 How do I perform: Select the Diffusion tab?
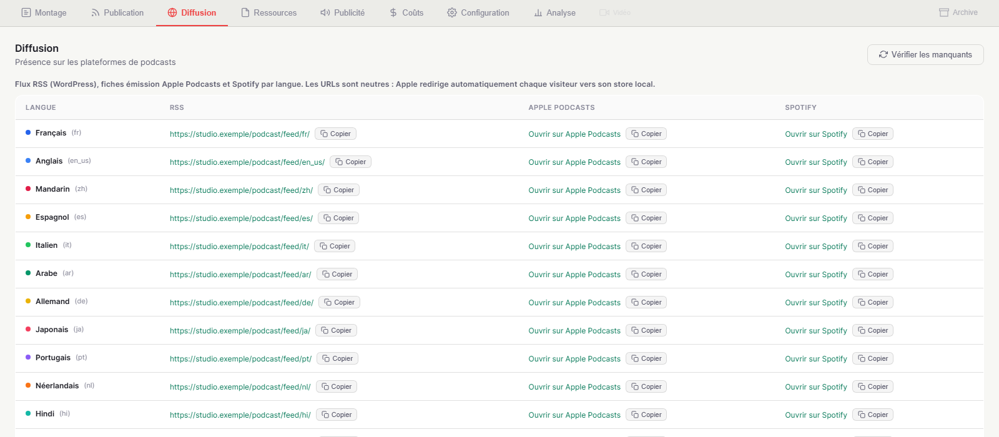point(192,12)
